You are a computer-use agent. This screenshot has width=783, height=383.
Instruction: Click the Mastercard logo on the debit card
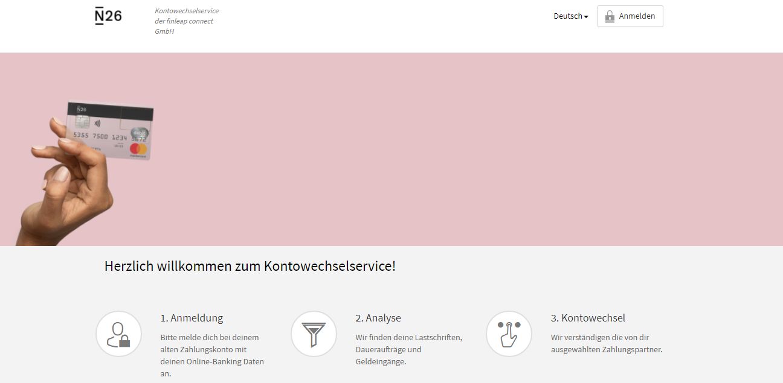pyautogui.click(x=138, y=148)
